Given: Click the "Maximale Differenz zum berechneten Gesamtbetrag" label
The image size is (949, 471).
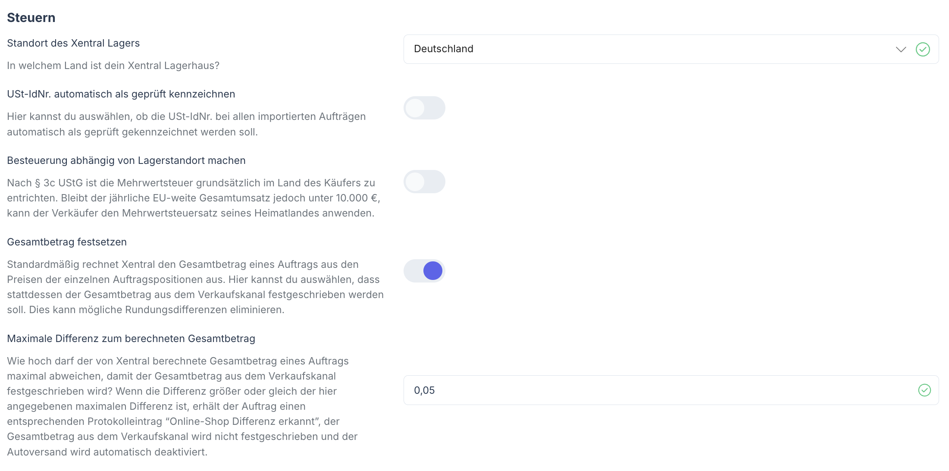Looking at the screenshot, I should click(131, 339).
